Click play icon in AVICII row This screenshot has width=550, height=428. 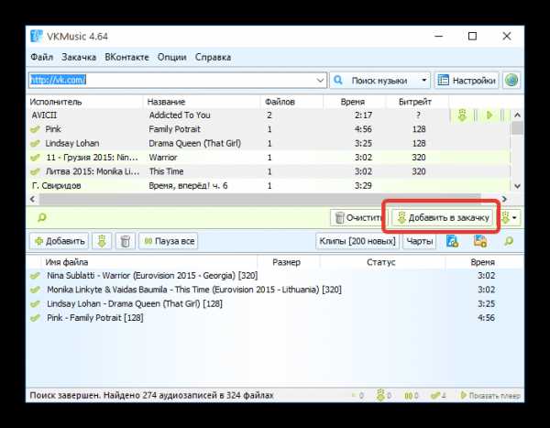pyautogui.click(x=489, y=115)
